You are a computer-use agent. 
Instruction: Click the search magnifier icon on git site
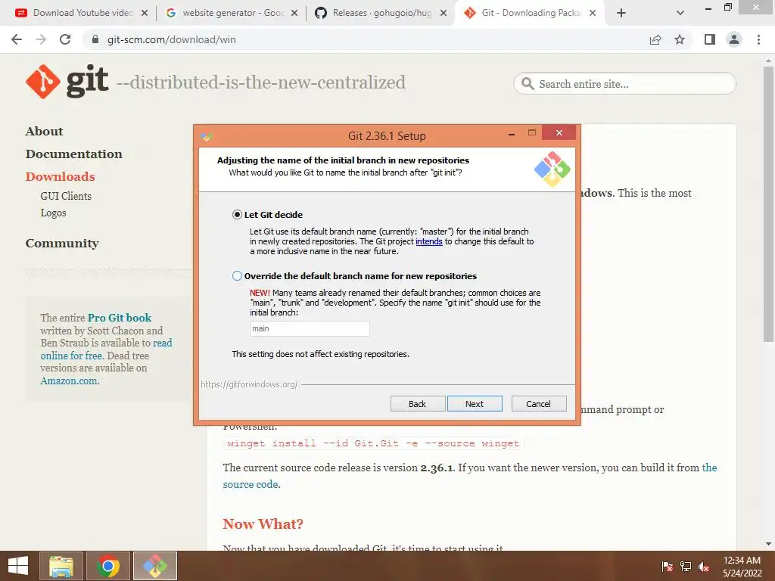528,84
